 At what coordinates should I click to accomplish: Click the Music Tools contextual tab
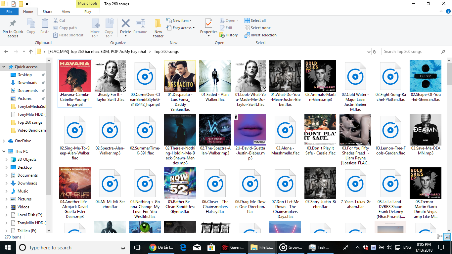[x=88, y=4]
